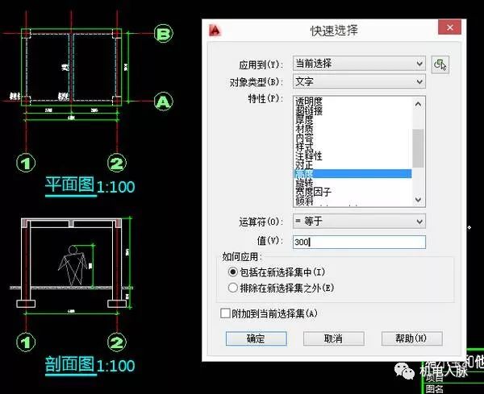This screenshot has height=394, width=484.
Task: Click the AutoCAD logo in dialog title bar
Action: click(x=215, y=31)
